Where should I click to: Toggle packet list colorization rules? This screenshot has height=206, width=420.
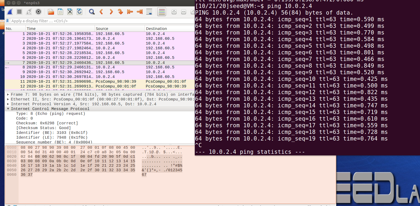coord(162,12)
